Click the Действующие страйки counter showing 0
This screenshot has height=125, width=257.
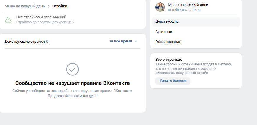coord(47,42)
